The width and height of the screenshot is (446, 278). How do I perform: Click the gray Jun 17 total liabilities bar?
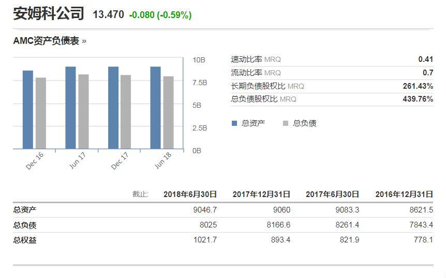pyautogui.click(x=83, y=111)
